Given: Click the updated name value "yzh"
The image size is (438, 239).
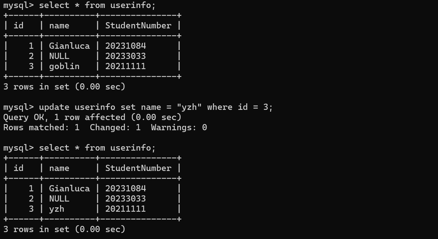Looking at the screenshot, I should (x=56, y=209).
